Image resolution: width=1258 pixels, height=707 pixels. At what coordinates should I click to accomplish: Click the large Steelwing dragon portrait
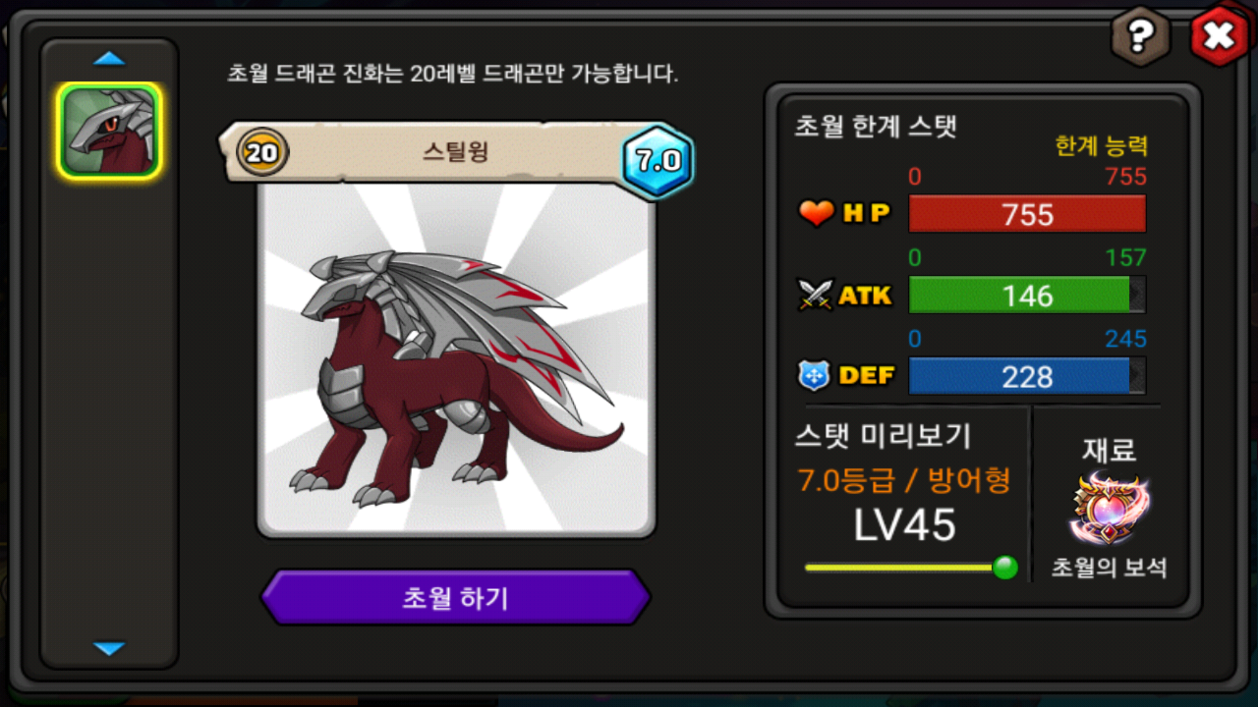(456, 359)
